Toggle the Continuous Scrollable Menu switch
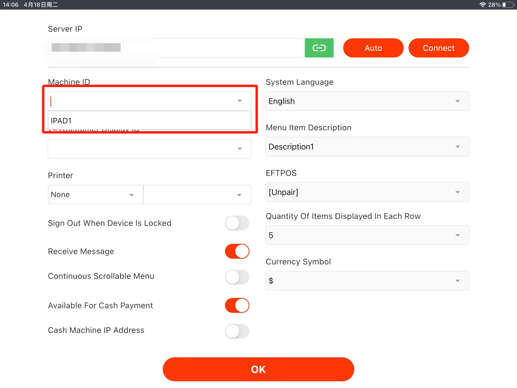 click(237, 277)
